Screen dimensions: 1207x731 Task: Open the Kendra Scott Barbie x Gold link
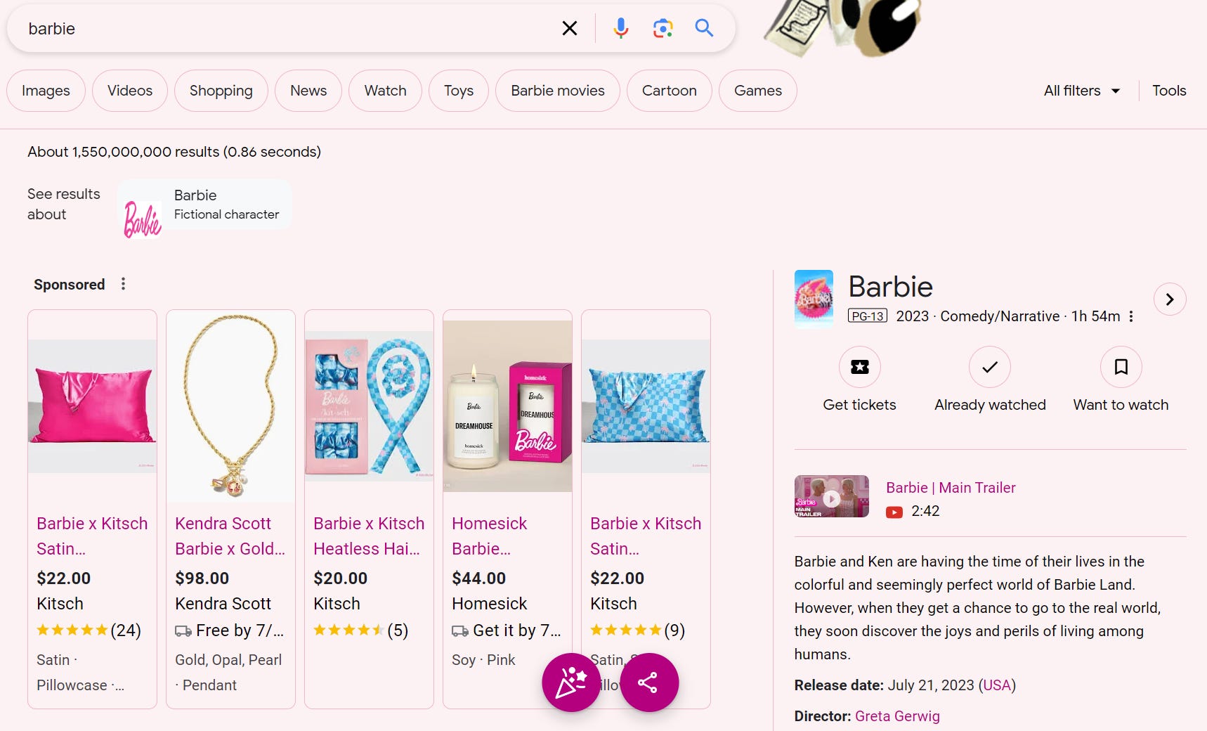pos(230,536)
